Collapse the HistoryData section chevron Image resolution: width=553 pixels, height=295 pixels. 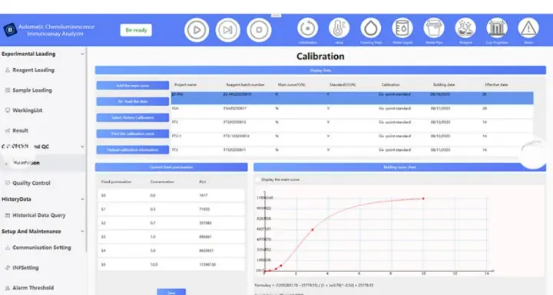tap(82, 199)
